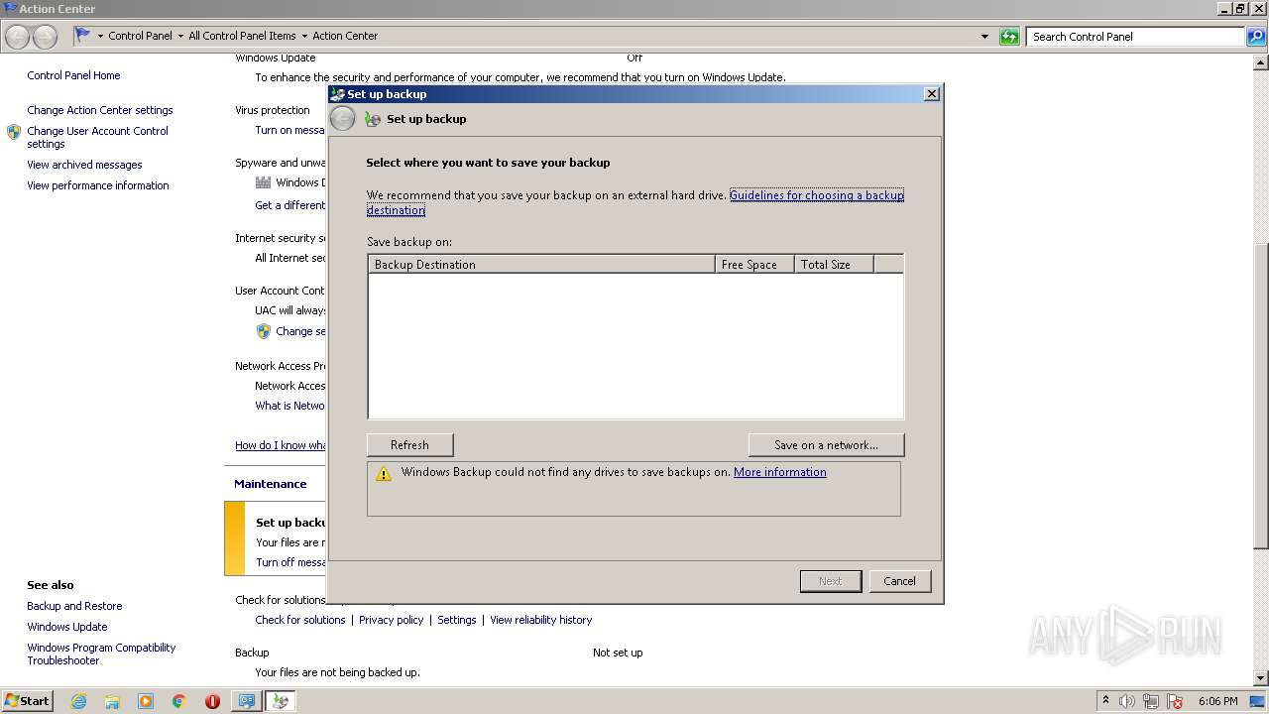The height and width of the screenshot is (714, 1269).
Task: Click the UAC shield icon in left sidebar
Action: tap(14, 131)
